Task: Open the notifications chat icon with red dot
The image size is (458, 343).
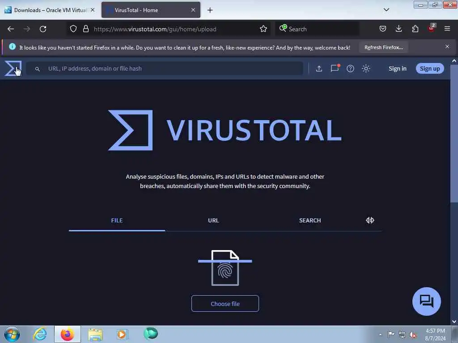Action: point(335,68)
